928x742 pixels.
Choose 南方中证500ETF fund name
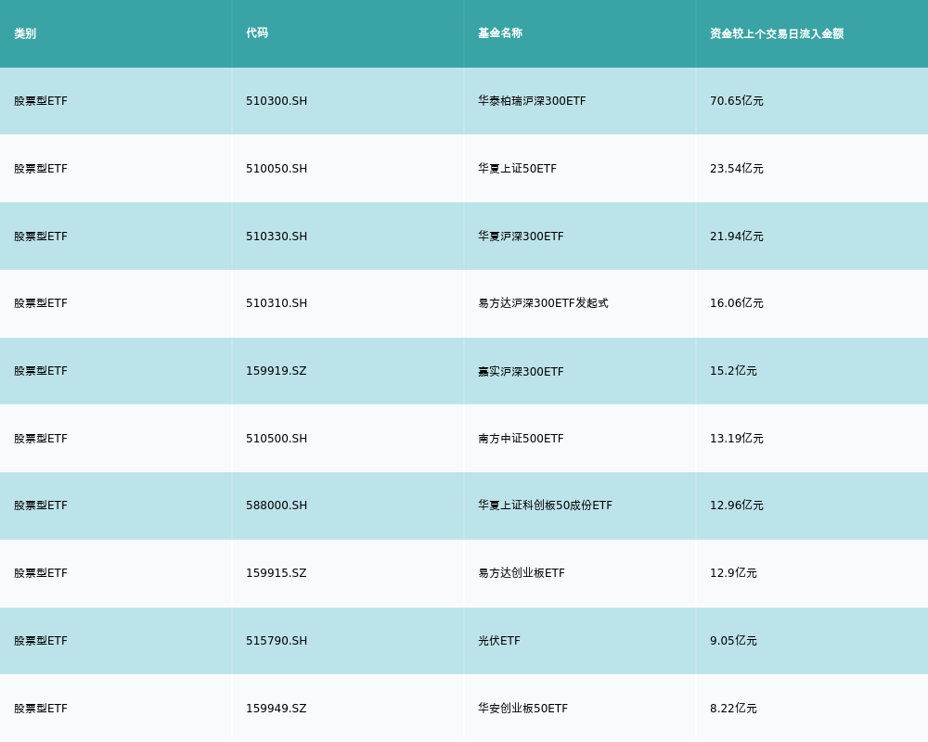521,439
